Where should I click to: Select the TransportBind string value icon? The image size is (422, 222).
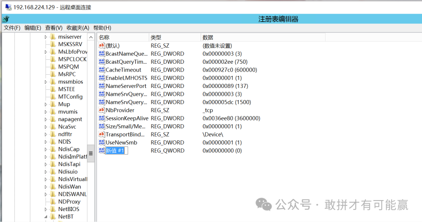click(x=102, y=134)
